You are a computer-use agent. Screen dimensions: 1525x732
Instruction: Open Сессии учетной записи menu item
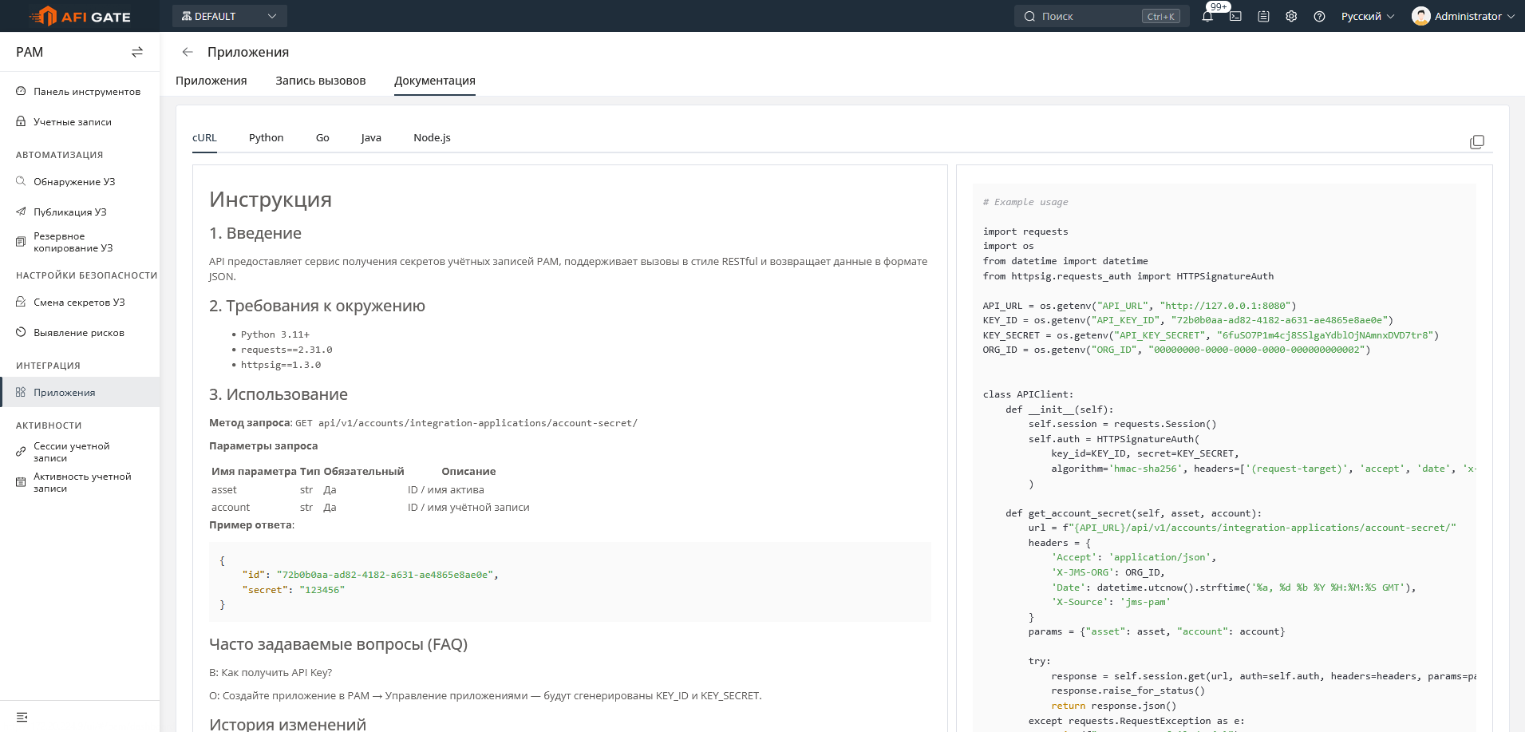(80, 452)
